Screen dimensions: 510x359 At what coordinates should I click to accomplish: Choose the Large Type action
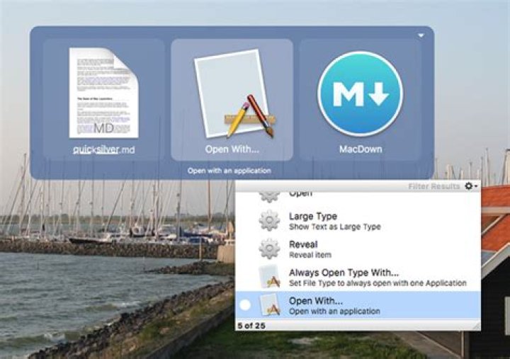point(358,221)
